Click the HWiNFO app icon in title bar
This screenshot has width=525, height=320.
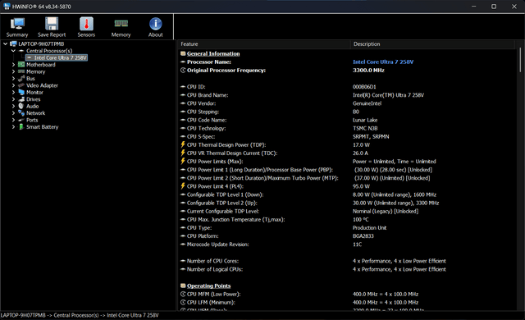point(7,7)
